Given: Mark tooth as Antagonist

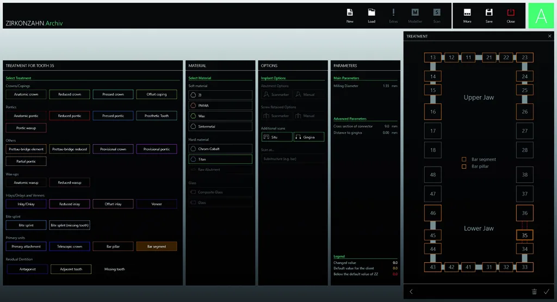Looking at the screenshot, I should (27, 269).
